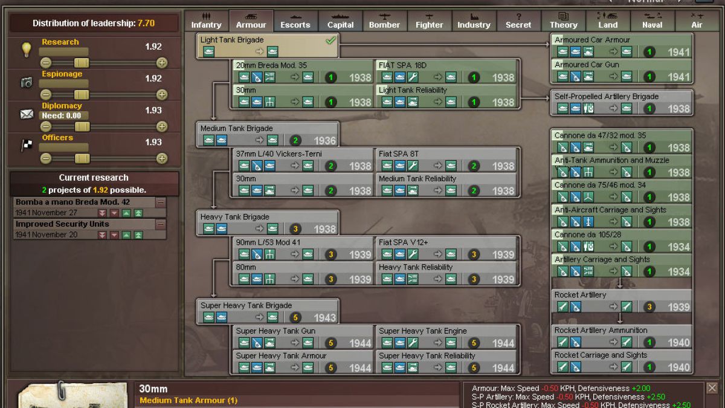This screenshot has height=408, width=725.
Task: Grab the Diplomacy slider handle
Action: [82, 127]
